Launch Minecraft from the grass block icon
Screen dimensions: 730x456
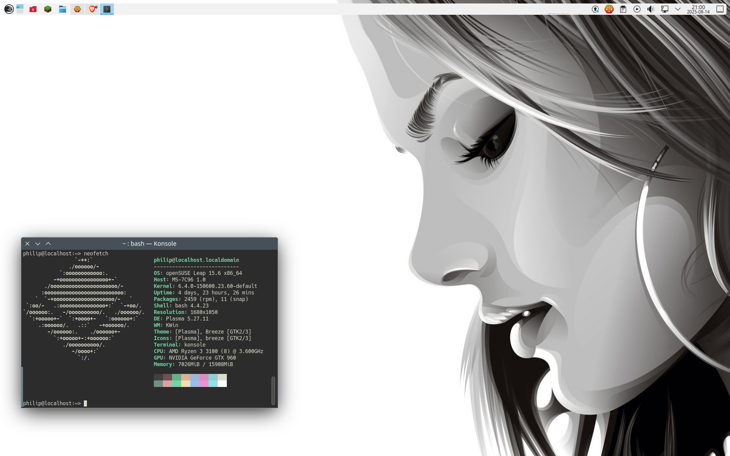pos(48,9)
